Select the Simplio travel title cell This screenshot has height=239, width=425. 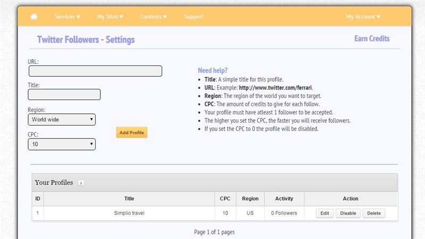pos(129,213)
